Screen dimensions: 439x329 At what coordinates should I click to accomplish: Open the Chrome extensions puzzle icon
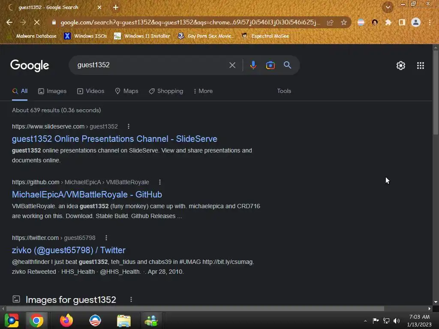(388, 22)
